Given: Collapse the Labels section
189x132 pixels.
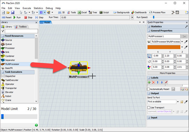Looking at the screenshot, I should point(149,78).
